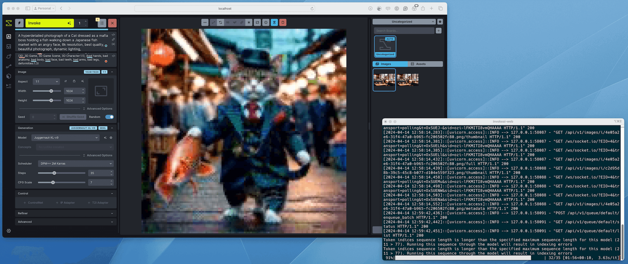
Task: Collapse the Uncategorized boards dropdown
Action: coord(404,22)
